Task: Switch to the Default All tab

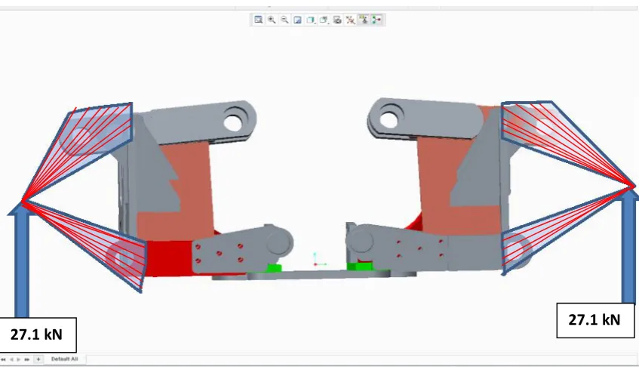Action: point(64,359)
